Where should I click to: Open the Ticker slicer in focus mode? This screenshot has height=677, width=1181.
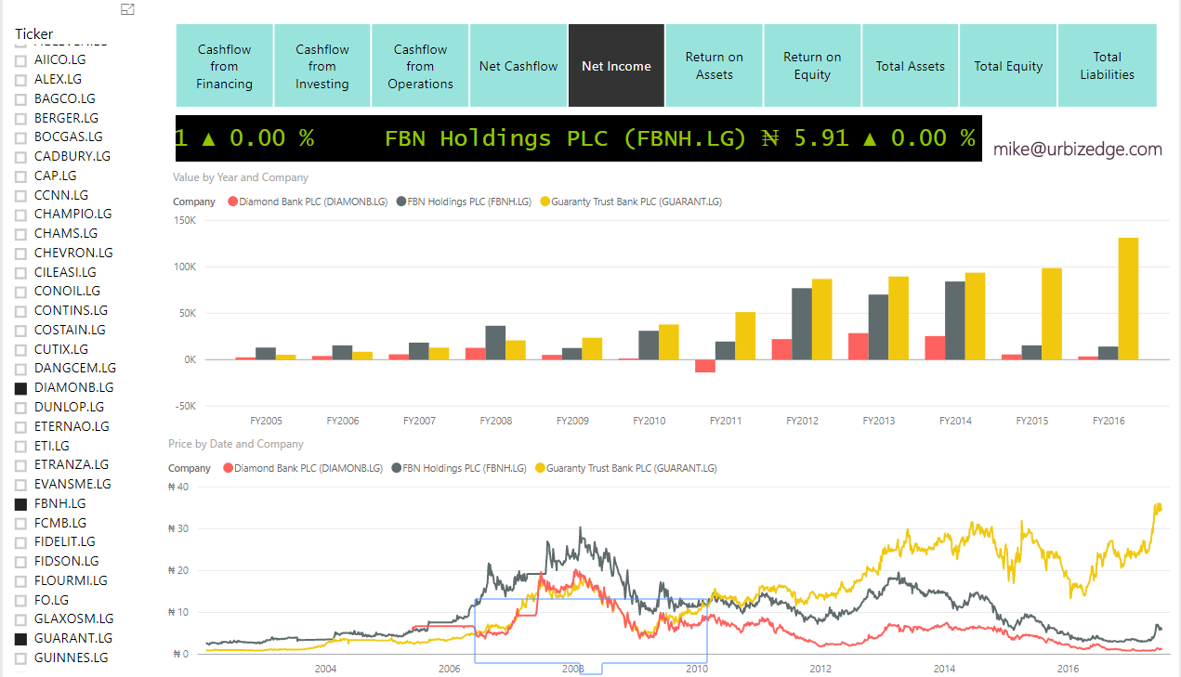coord(127,9)
